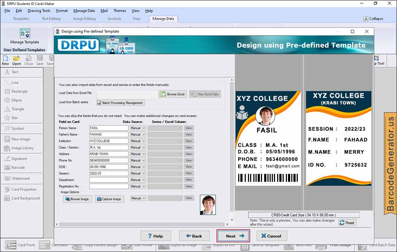Click the back ID card preview
The width and height of the screenshot is (397, 252).
pyautogui.click(x=339, y=138)
